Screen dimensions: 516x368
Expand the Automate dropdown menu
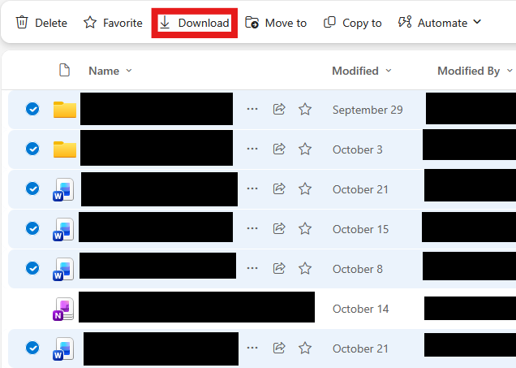pyautogui.click(x=439, y=23)
